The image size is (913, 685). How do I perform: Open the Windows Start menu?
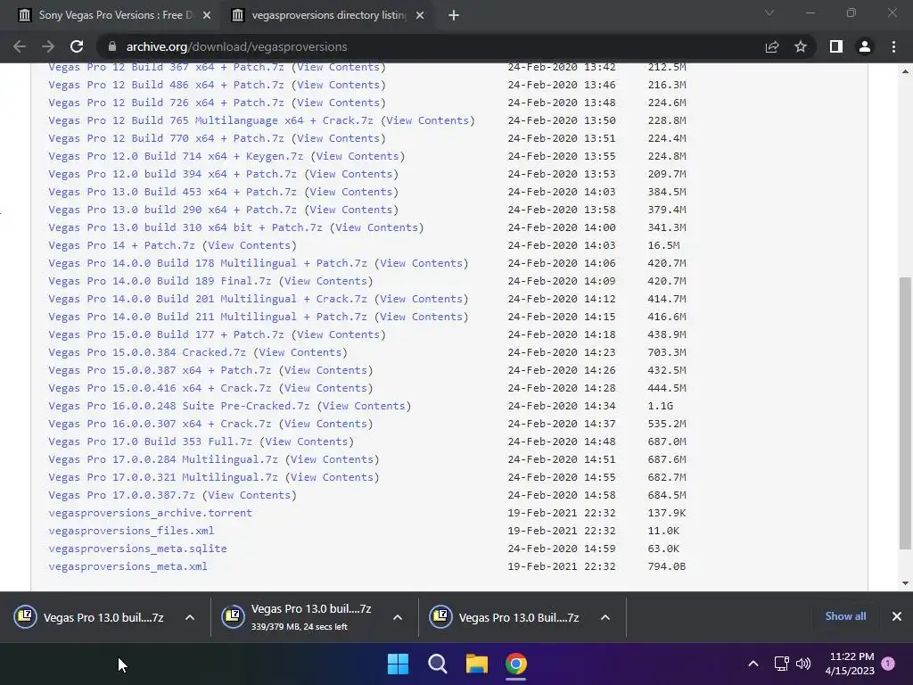(x=399, y=664)
